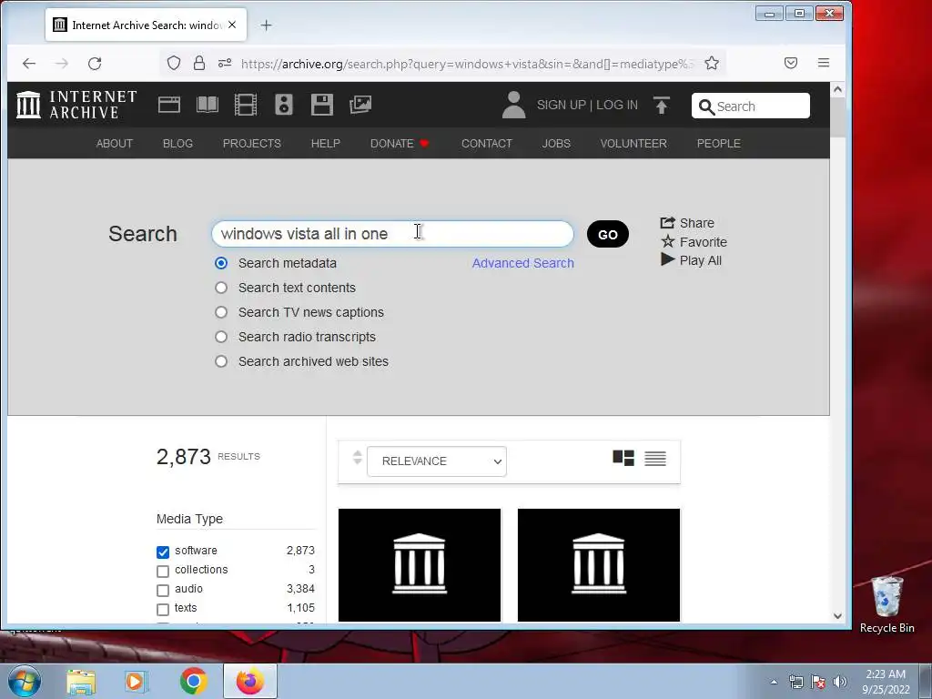
Task: Click the Share icon link
Action: click(686, 223)
